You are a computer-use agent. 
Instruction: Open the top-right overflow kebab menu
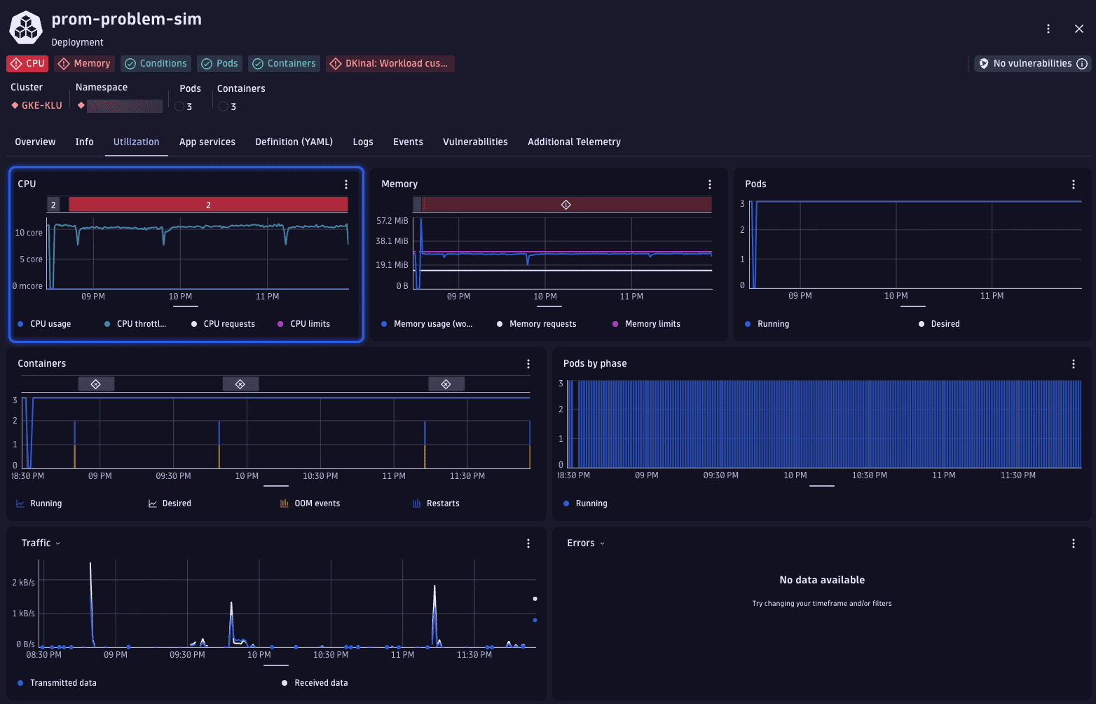coord(1048,28)
